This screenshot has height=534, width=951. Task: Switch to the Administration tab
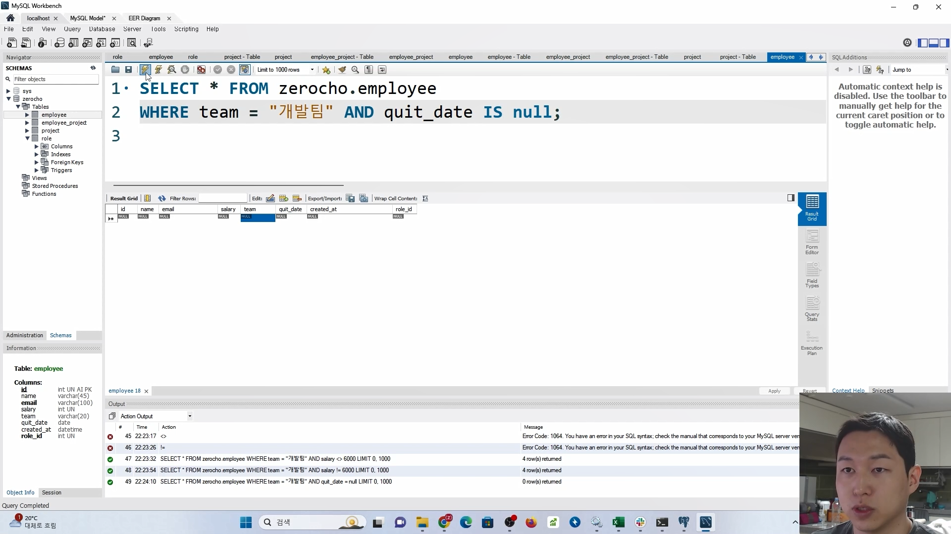tap(25, 335)
